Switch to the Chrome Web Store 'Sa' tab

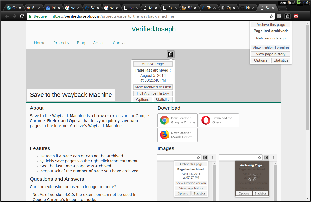pyautogui.click(x=33, y=8)
